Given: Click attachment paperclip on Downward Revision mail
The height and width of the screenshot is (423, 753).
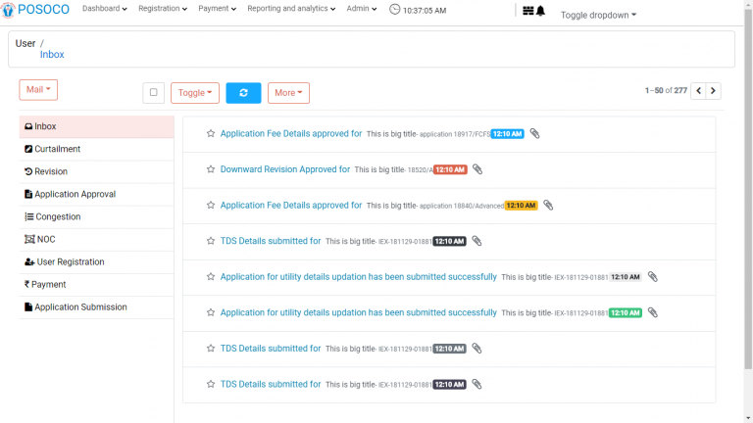Looking at the screenshot, I should point(477,169).
